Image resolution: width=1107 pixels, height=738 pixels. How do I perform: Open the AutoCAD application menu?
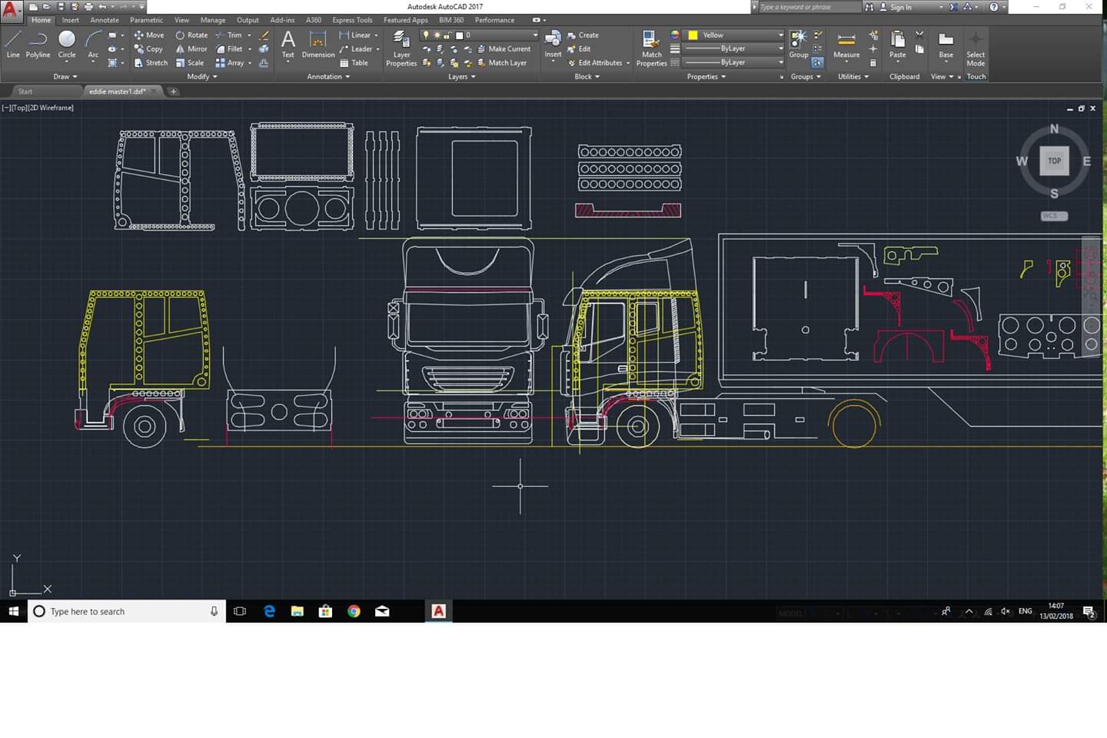coord(11,11)
